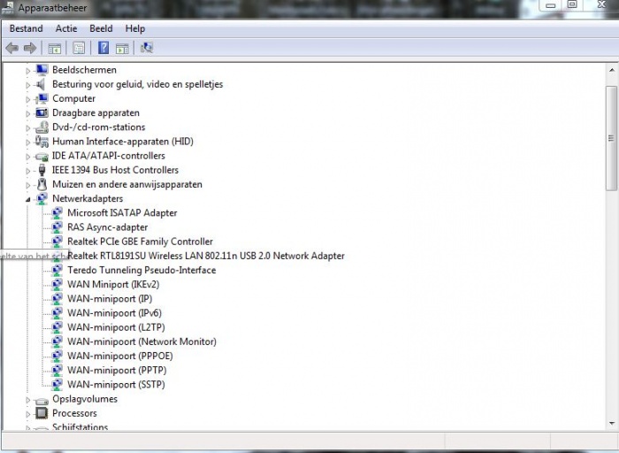The width and height of the screenshot is (619, 453).
Task: Maximize the Apparaatbeheer window
Action: [x=572, y=4]
